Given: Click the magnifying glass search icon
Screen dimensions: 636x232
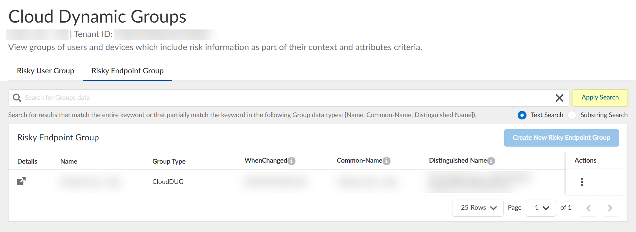Looking at the screenshot, I should (x=17, y=98).
